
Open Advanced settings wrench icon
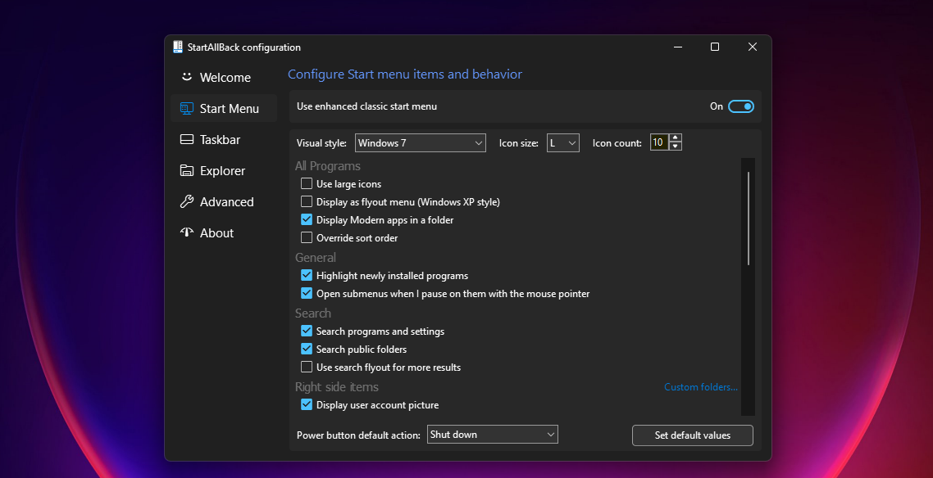(187, 202)
